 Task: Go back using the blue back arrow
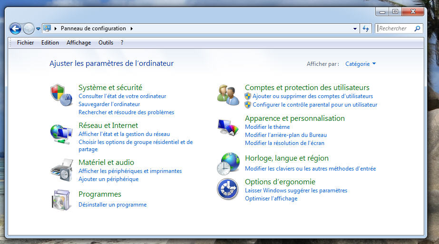tap(15, 28)
